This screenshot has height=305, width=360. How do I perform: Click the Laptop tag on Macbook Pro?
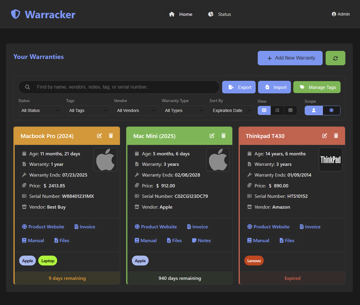48,260
